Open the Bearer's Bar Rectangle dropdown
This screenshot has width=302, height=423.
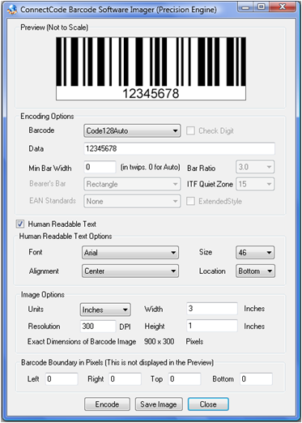[132, 184]
